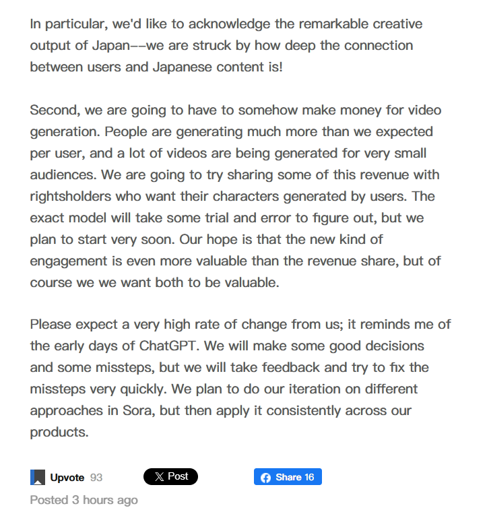Click the word 'approaches' in the final paragraph

point(66,410)
